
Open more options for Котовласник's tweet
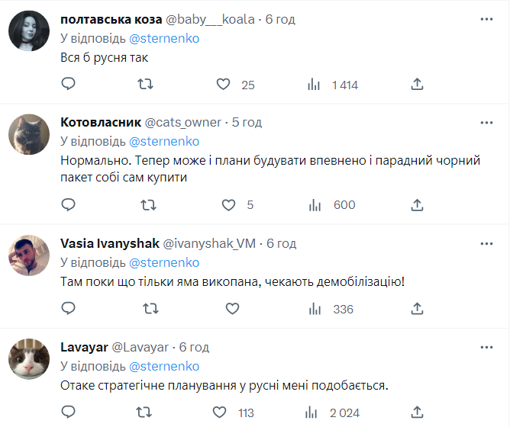click(x=486, y=122)
